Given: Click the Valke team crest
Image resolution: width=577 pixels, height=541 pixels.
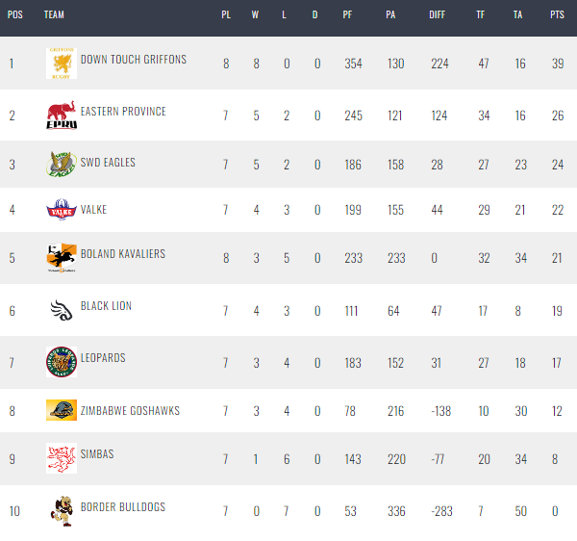Looking at the screenshot, I should pyautogui.click(x=62, y=210).
